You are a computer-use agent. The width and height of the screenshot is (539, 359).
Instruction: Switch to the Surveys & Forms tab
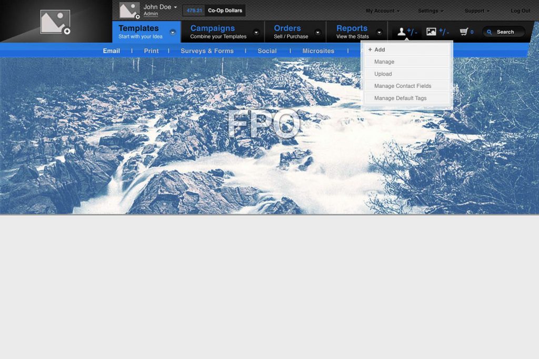pyautogui.click(x=207, y=51)
